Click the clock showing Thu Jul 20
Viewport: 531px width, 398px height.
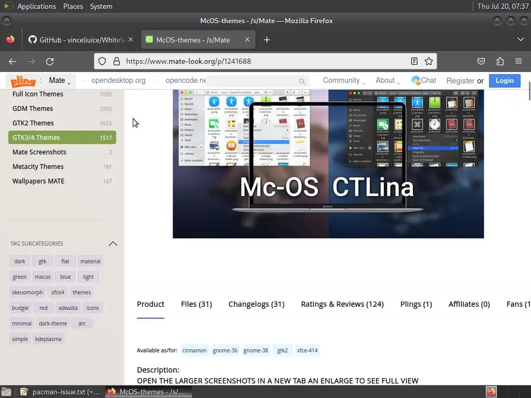pyautogui.click(x=503, y=6)
